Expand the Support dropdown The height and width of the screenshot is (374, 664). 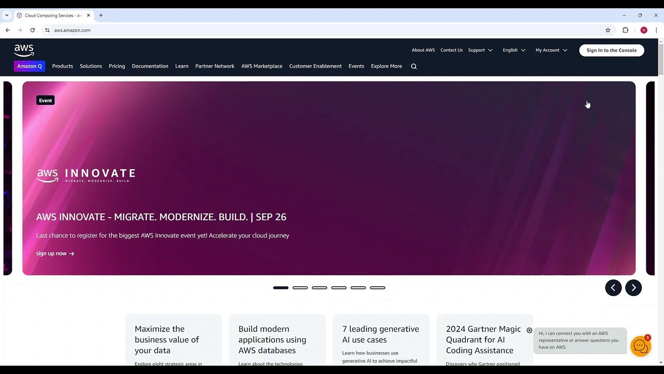coord(480,50)
